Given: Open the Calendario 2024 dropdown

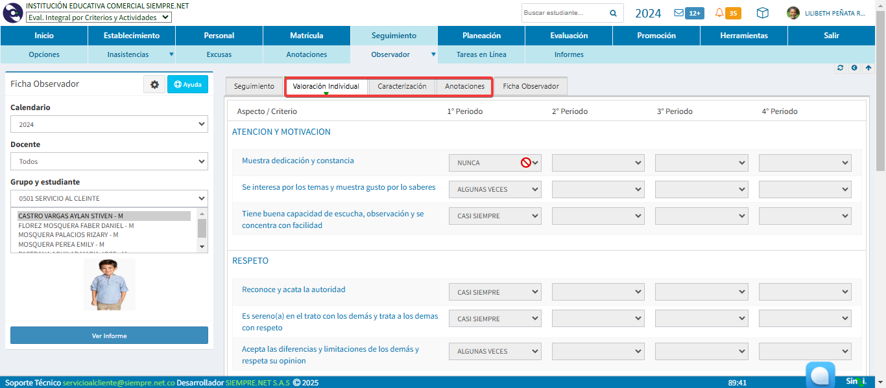Looking at the screenshot, I should (109, 124).
